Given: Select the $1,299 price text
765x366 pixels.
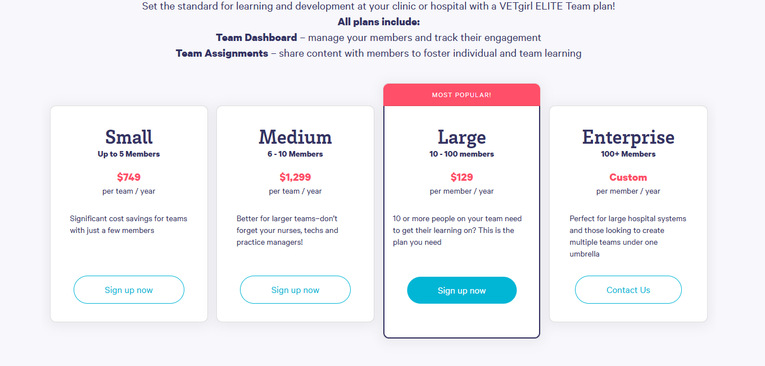Looking at the screenshot, I should click(295, 177).
